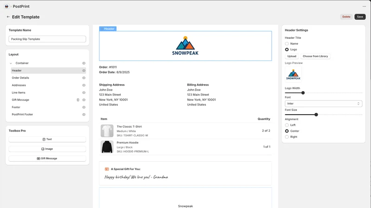Click the PostPrint breadcrumb title
This screenshot has width=371, height=208.
coord(21,6)
